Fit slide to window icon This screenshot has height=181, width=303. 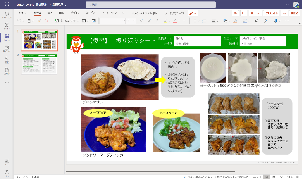pos(297,177)
